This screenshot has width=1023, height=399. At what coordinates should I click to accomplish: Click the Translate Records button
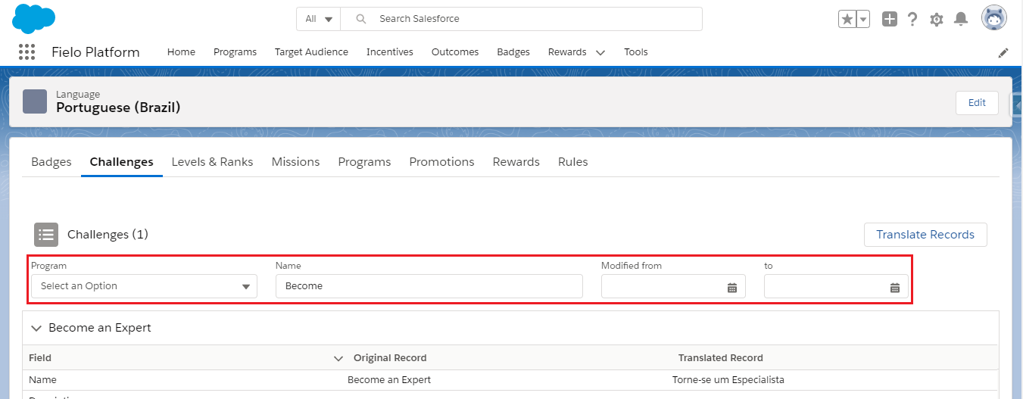pos(925,235)
